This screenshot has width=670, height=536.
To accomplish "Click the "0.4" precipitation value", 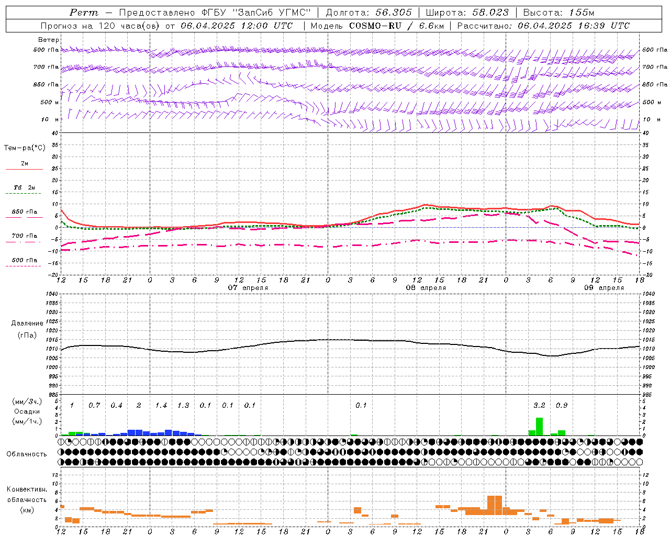I will 116,405.
